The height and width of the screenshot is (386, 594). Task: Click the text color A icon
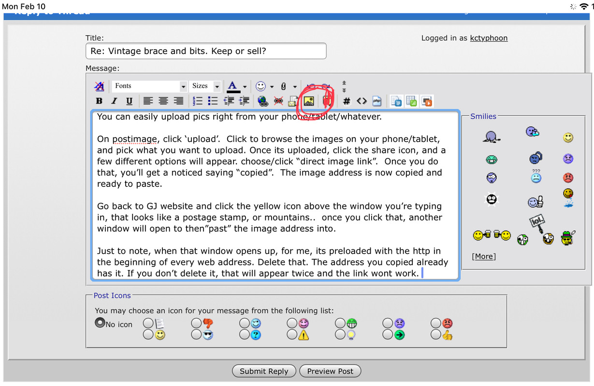pos(233,86)
